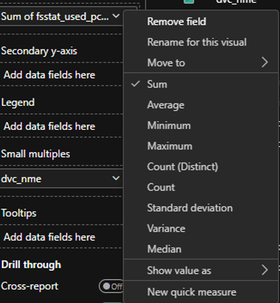Select the Count aggregation entry
This screenshot has height=303, width=280.
click(x=161, y=188)
